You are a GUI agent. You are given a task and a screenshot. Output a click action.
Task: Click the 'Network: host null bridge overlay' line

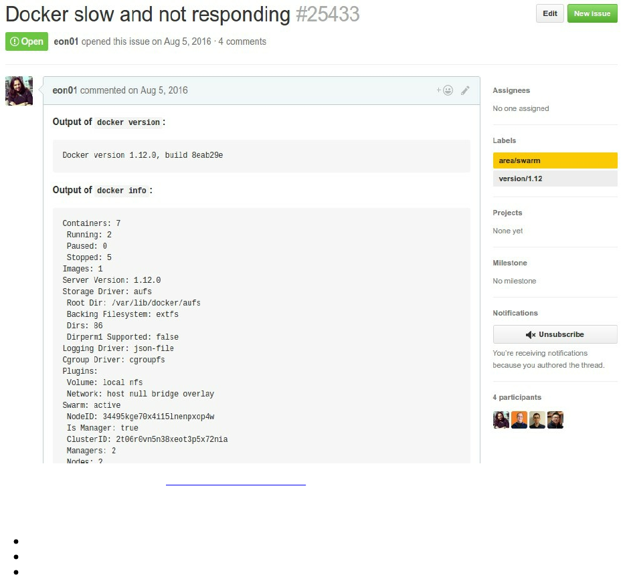(x=141, y=394)
